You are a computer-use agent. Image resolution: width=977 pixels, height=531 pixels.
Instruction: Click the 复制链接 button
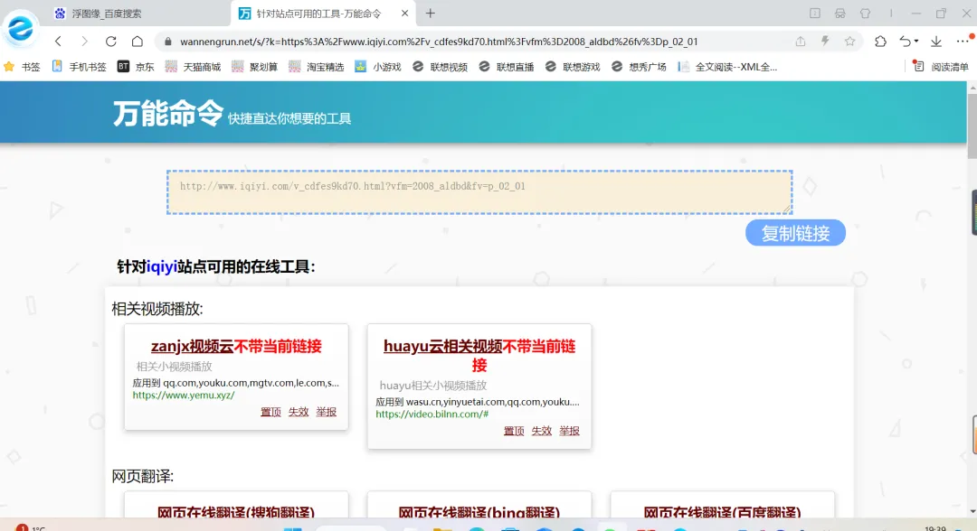[x=795, y=233]
